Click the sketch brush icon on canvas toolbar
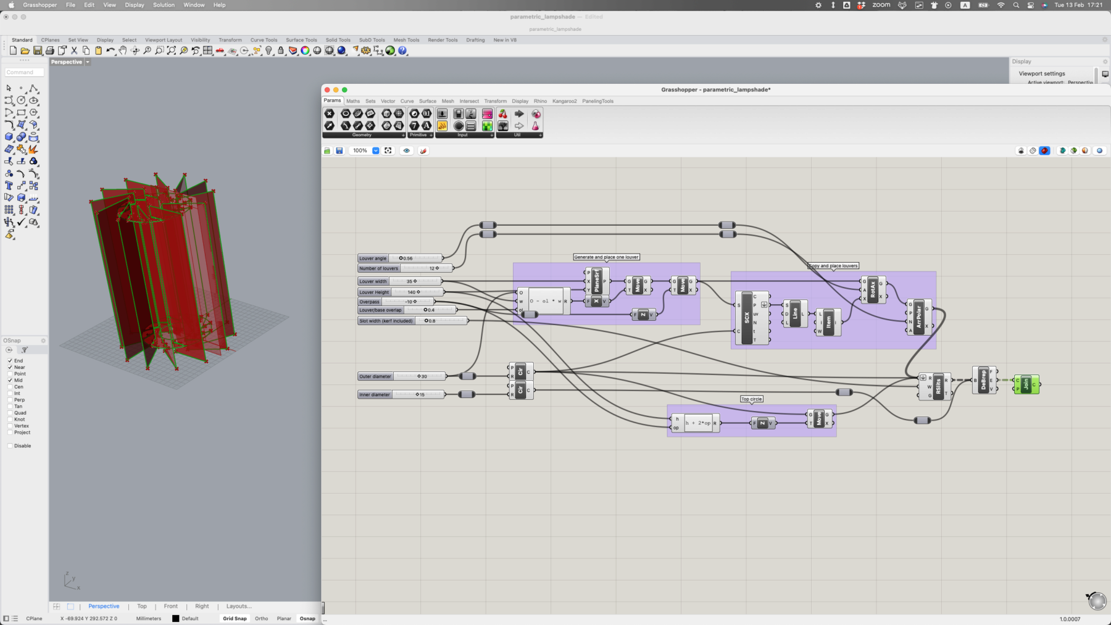 (423, 151)
